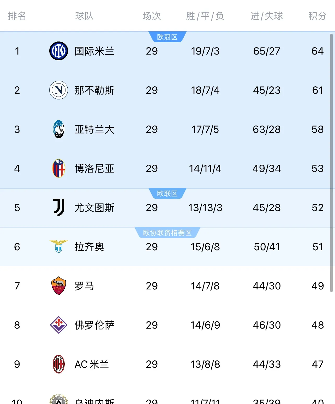Click the 排名 column header
The image size is (335, 404).
(17, 16)
